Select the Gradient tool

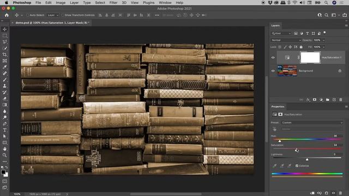point(5,105)
